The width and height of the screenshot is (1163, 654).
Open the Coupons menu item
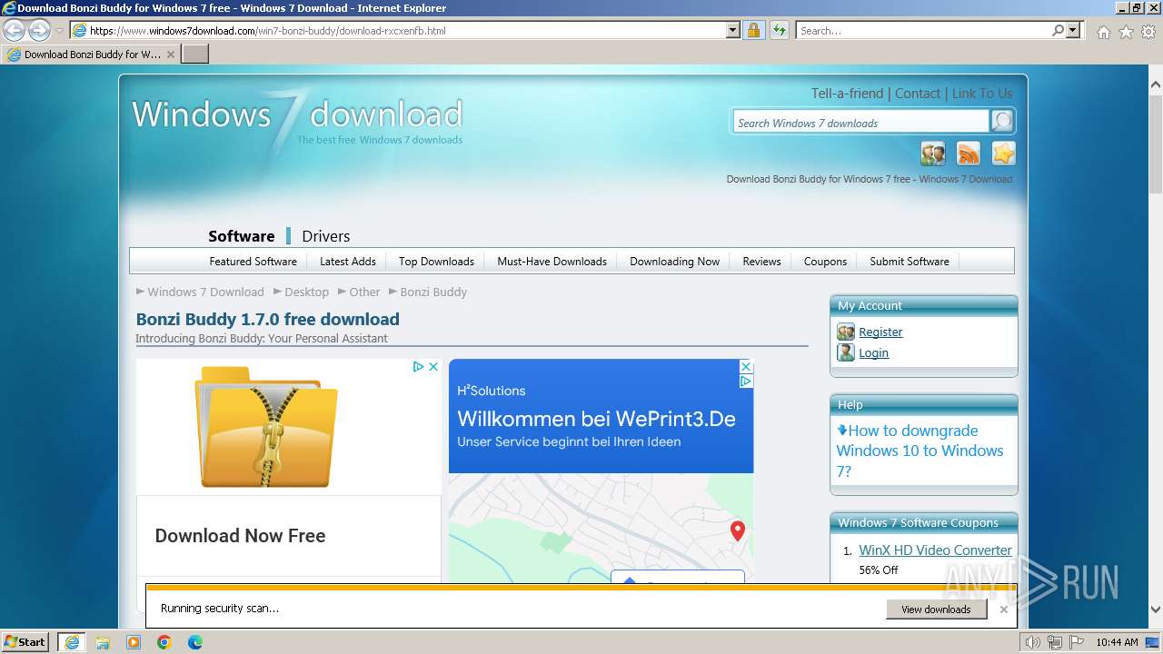825,262
